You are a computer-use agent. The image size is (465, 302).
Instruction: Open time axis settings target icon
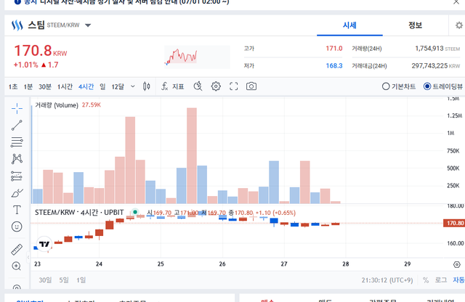click(x=457, y=264)
